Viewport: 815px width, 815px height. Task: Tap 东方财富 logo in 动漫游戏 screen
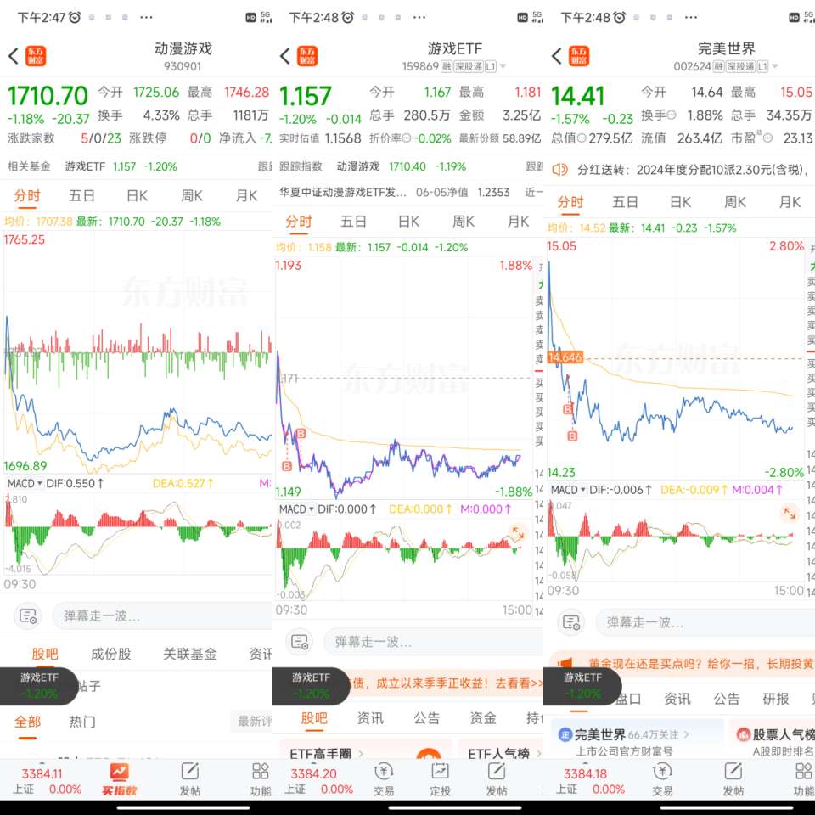coord(36,56)
